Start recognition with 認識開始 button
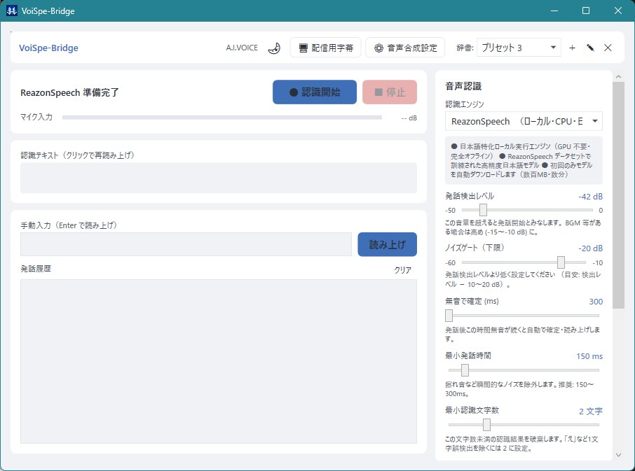The height and width of the screenshot is (471, 635). click(x=315, y=92)
